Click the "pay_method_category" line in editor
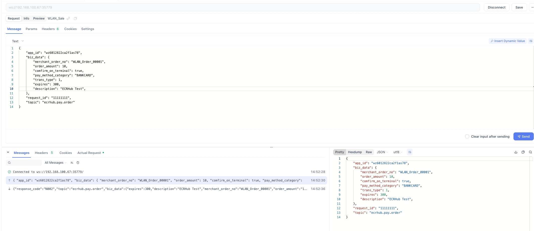534x231 pixels. [x=64, y=75]
